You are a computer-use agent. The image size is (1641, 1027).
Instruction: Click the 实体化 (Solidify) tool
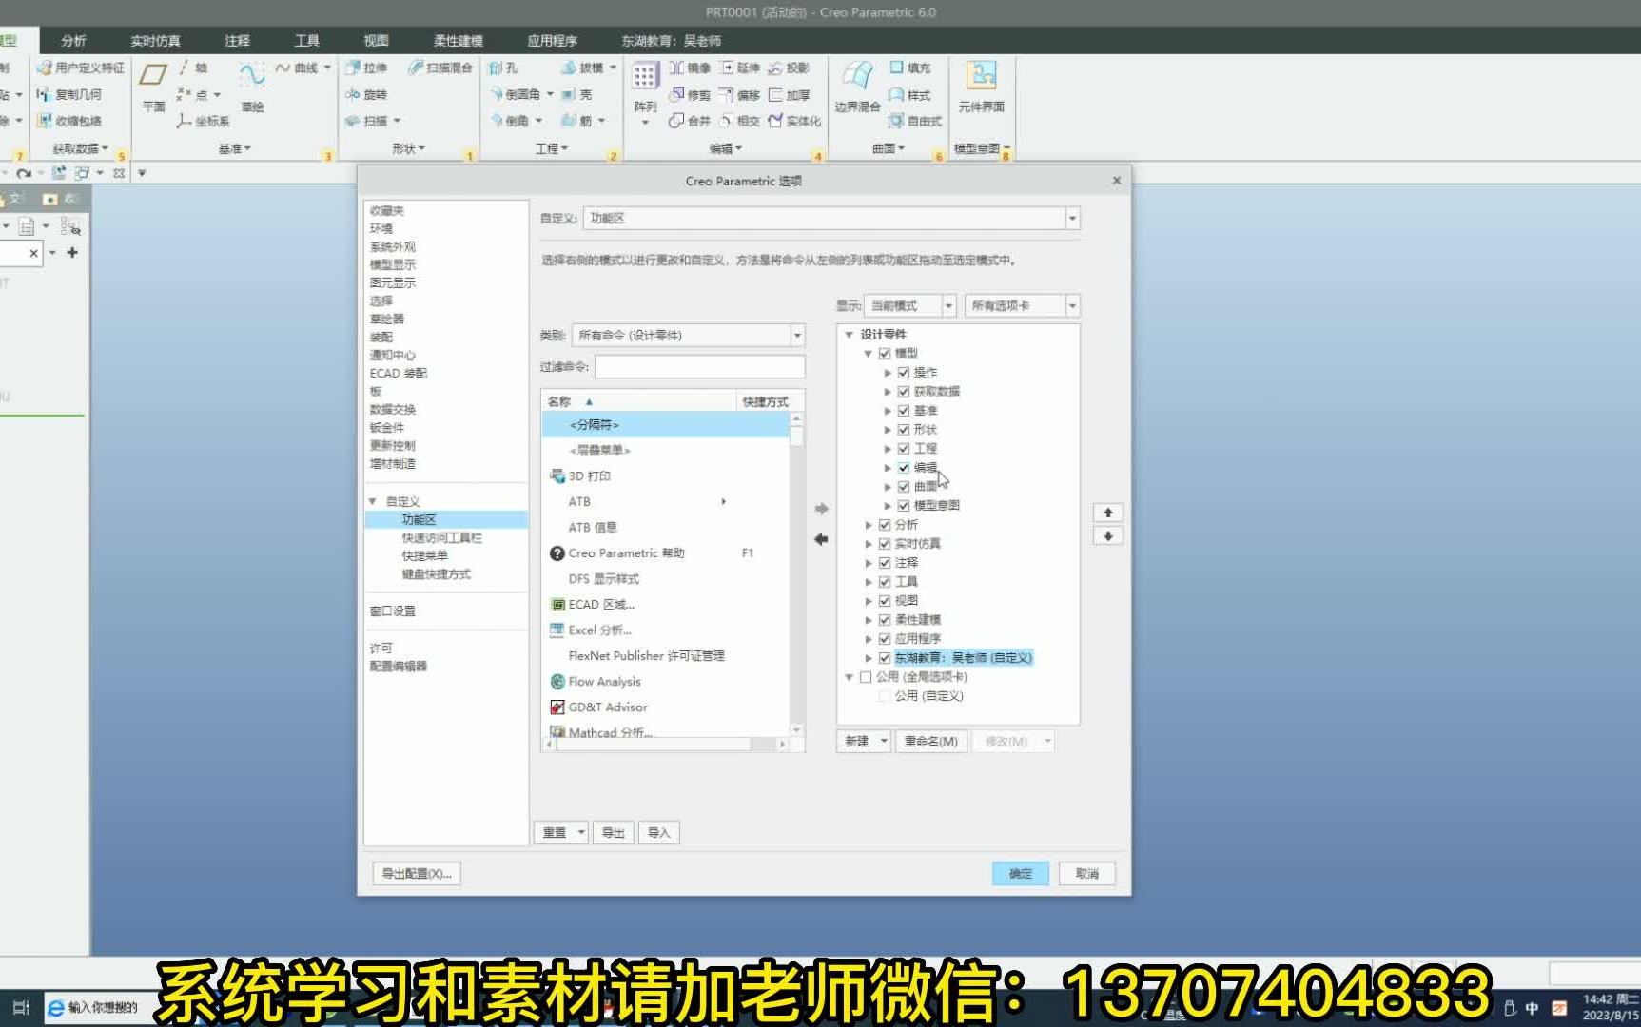[795, 121]
